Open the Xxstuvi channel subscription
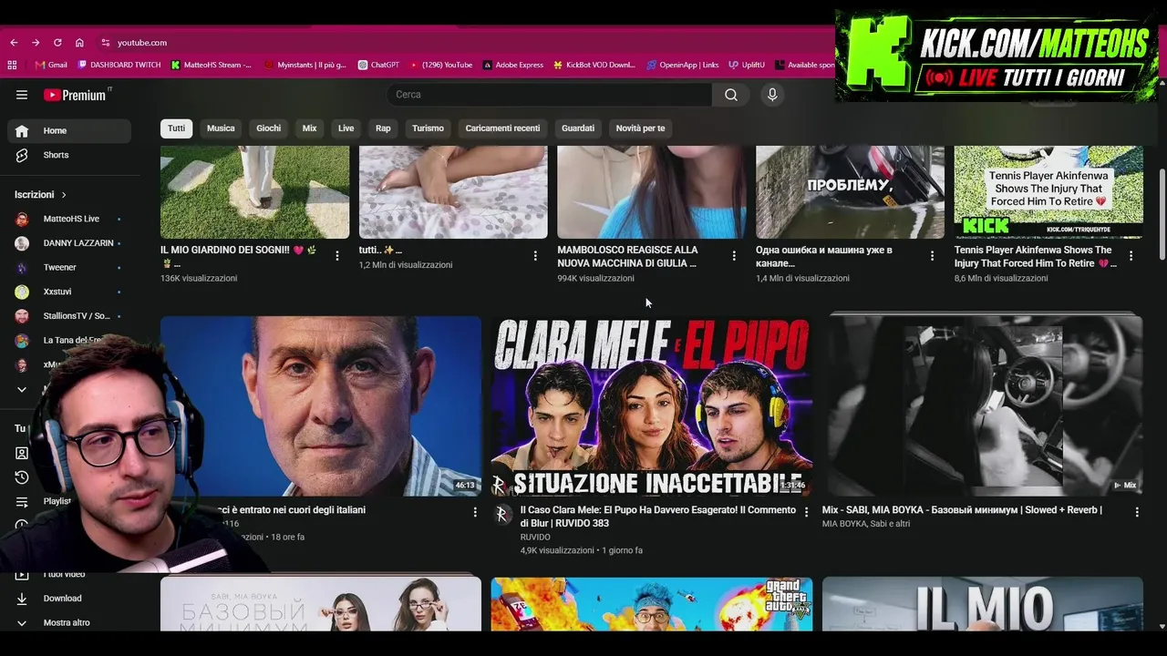Image resolution: width=1167 pixels, height=656 pixels. point(69,292)
